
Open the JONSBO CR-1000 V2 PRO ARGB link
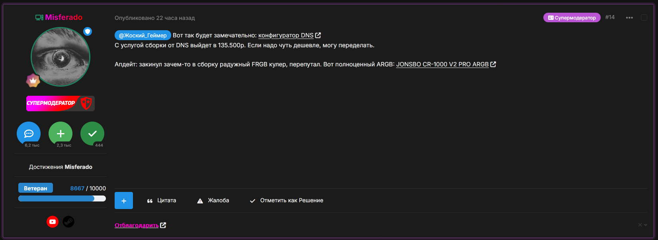click(442, 64)
